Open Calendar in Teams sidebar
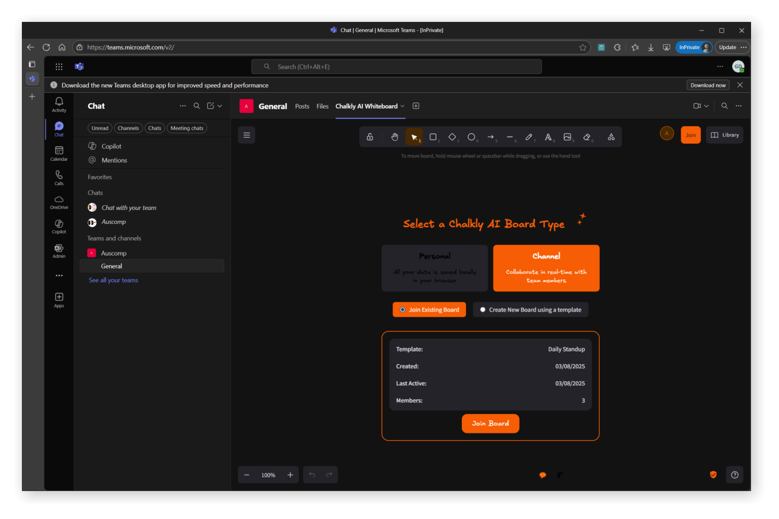The image size is (779, 519). pos(59,153)
